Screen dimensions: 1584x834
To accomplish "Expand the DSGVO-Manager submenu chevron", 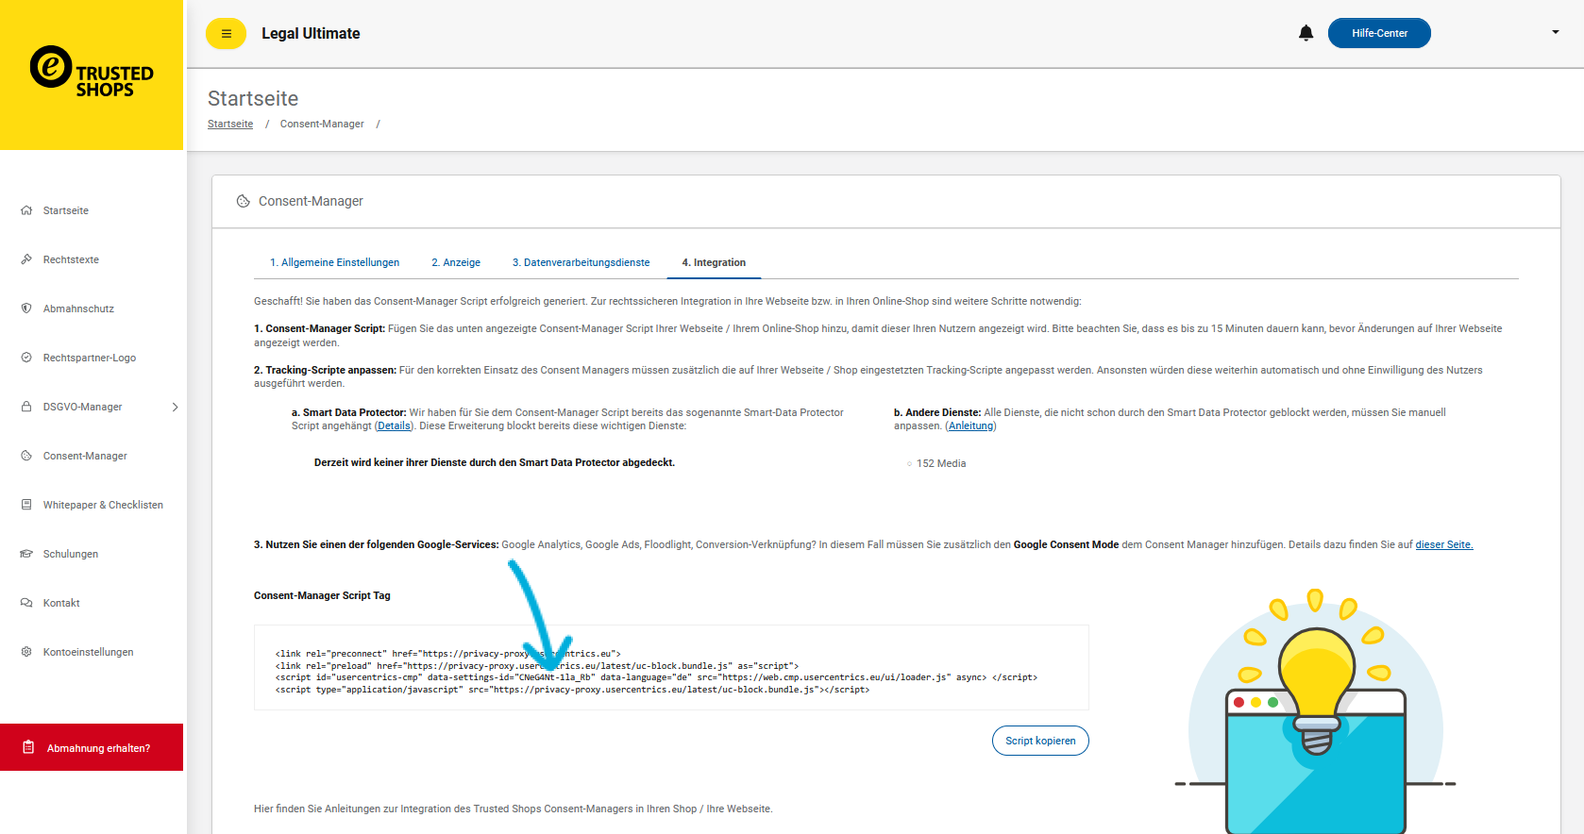I will point(175,407).
